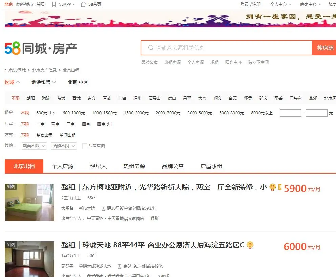This screenshot has height=277, width=336.
Task: Select rent range 1000-1500元
Action: click(104, 113)
